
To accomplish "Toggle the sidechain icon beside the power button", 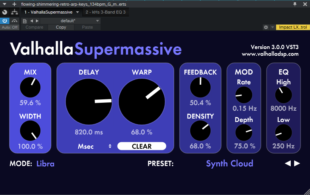I will (x=15, y=21).
